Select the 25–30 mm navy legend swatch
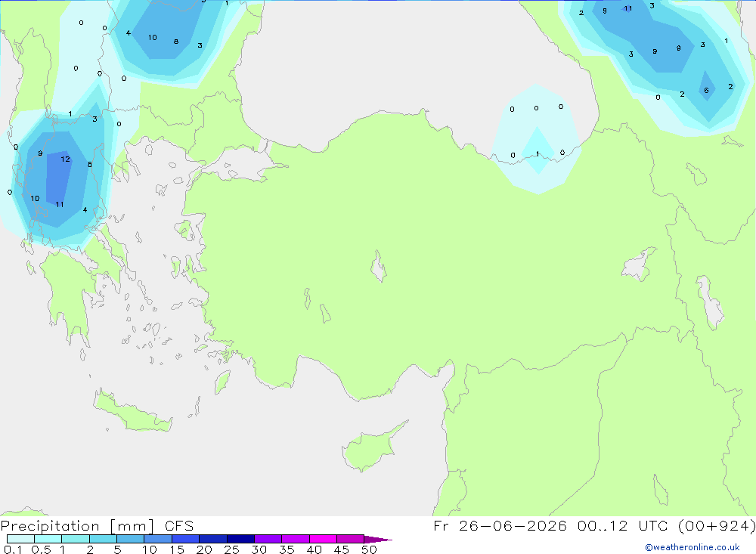This screenshot has height=554, width=756. [x=240, y=539]
